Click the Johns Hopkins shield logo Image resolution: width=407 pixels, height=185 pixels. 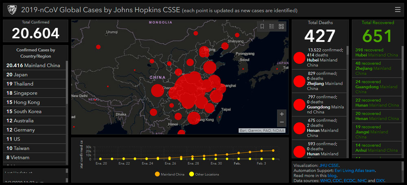click(x=12, y=10)
